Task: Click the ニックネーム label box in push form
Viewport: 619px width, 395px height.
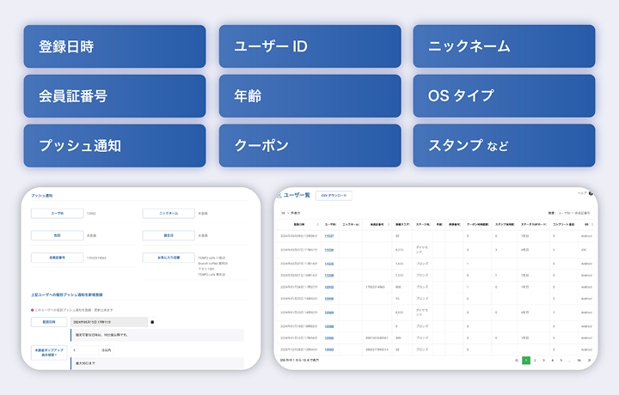Action: point(169,213)
